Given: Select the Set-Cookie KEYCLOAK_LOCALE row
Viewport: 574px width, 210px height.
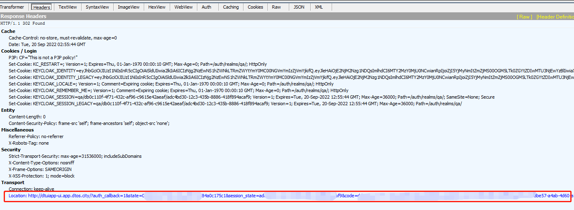Looking at the screenshot, I should 171,84.
